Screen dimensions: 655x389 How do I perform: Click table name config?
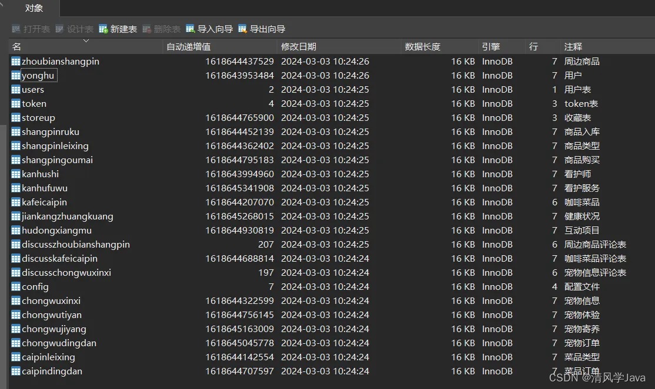(35, 287)
